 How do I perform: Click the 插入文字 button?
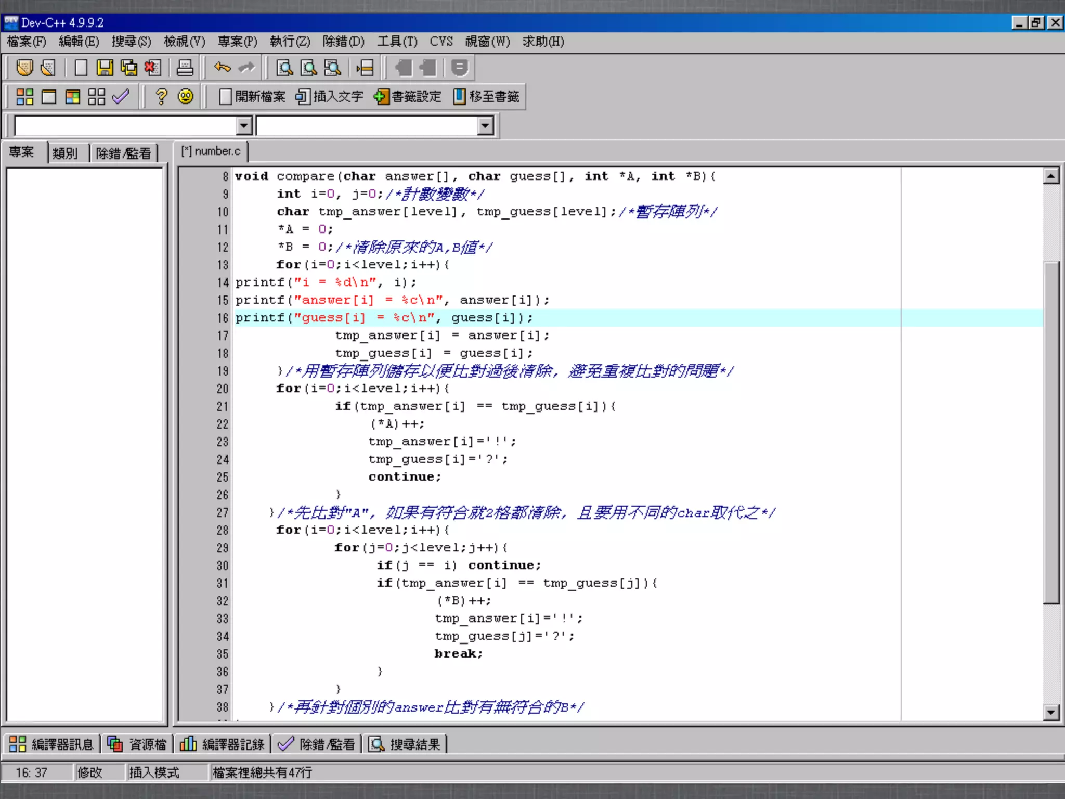329,97
